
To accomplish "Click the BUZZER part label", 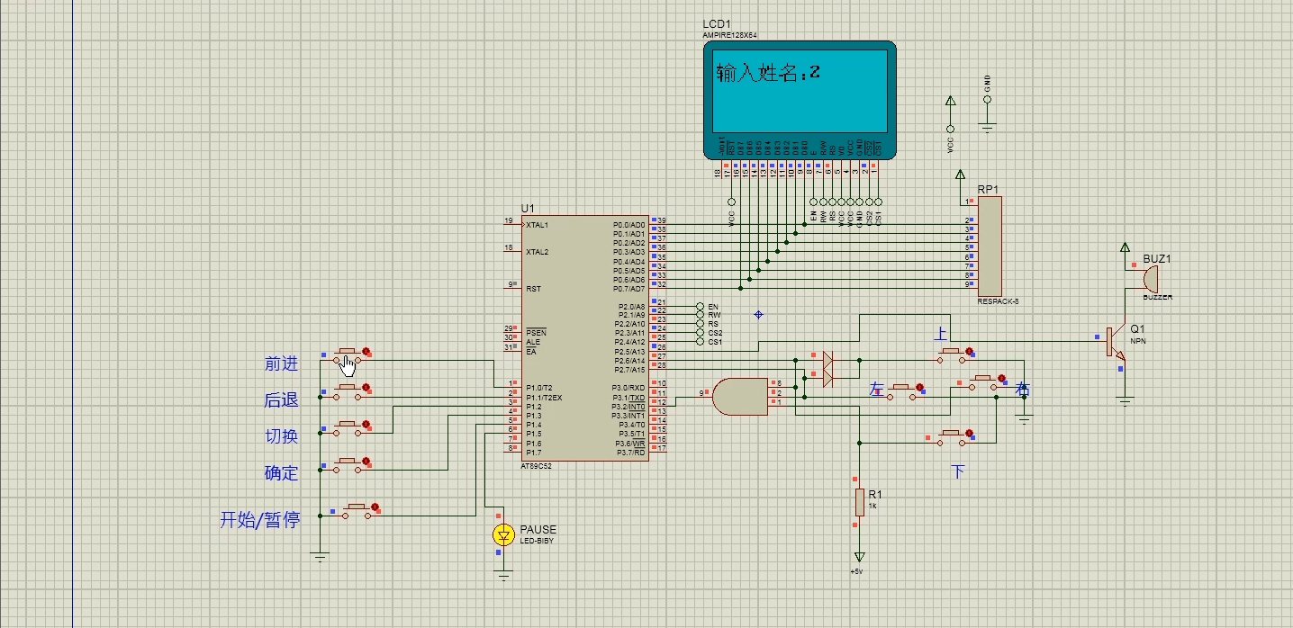I will (1158, 297).
